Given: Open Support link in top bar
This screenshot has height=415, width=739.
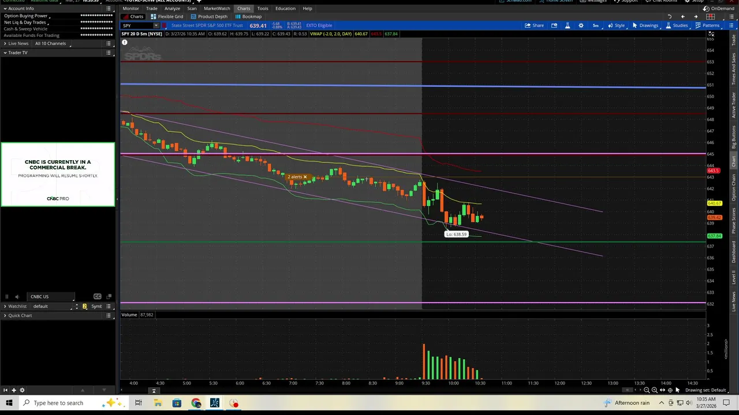Looking at the screenshot, I should click(626, 1).
